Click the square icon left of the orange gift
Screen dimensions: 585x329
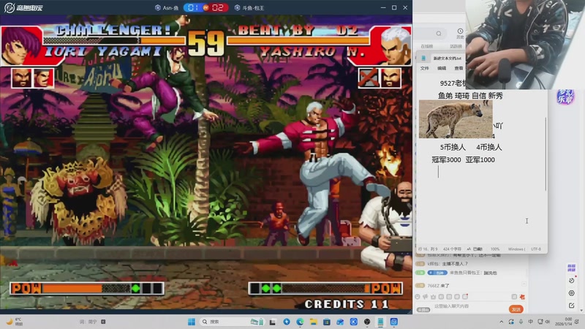(514, 297)
